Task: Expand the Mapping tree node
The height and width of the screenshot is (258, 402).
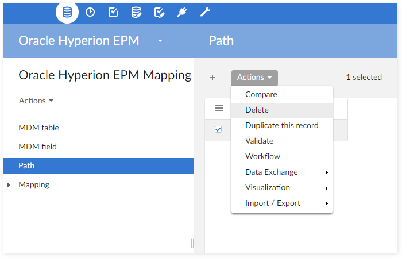Action: pyautogui.click(x=9, y=185)
